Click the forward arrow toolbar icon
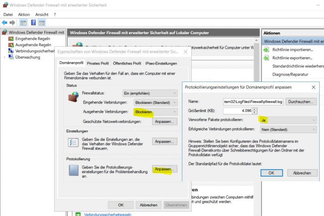This screenshot has width=324, height=216. pyautogui.click(x=13, y=23)
